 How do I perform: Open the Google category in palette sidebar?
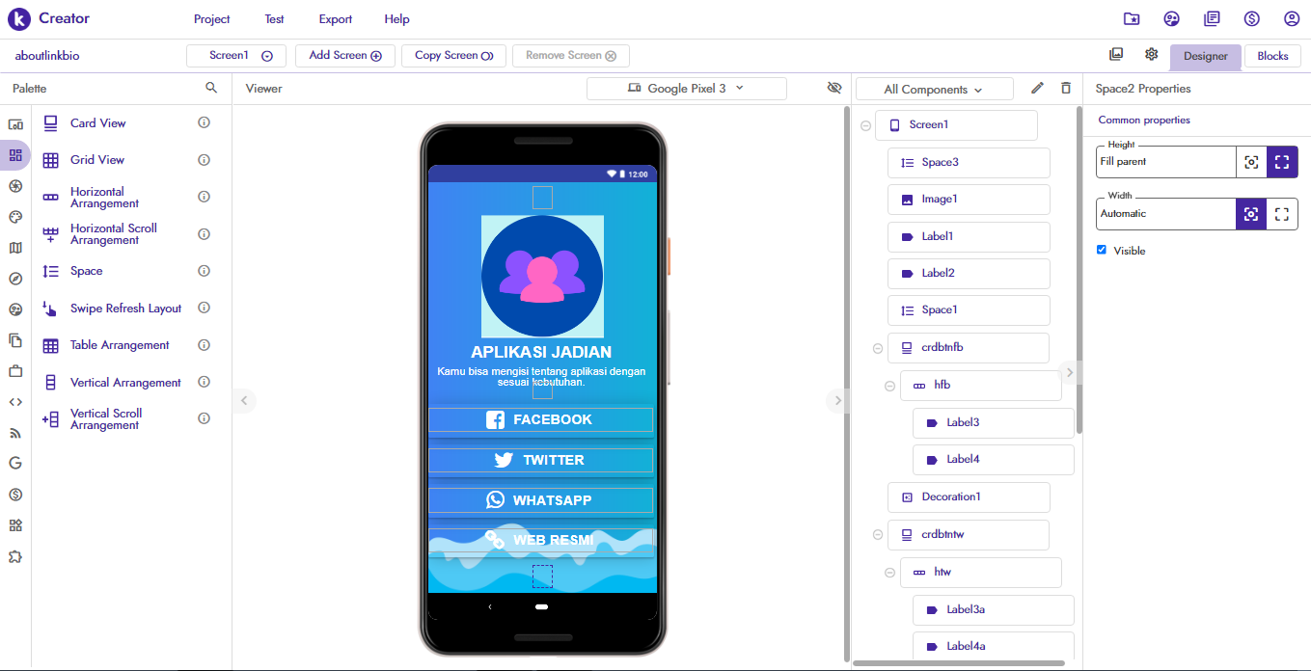[15, 463]
